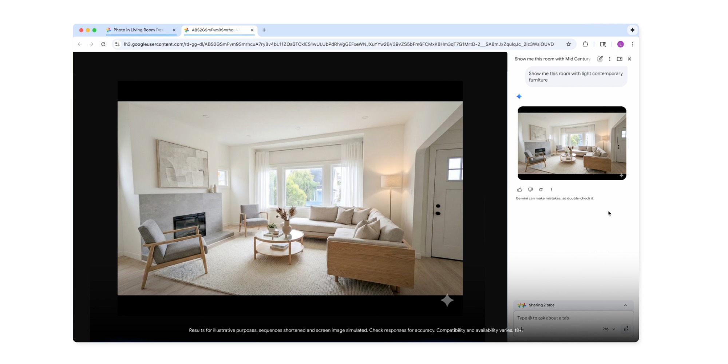Bookmark this page with the star icon
728x364 pixels.
tap(569, 44)
